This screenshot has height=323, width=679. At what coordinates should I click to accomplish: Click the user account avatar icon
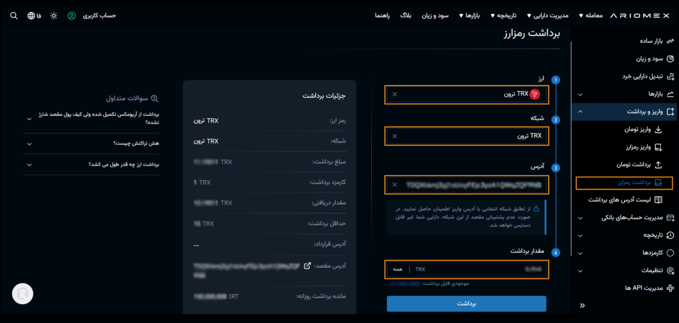pyautogui.click(x=72, y=16)
